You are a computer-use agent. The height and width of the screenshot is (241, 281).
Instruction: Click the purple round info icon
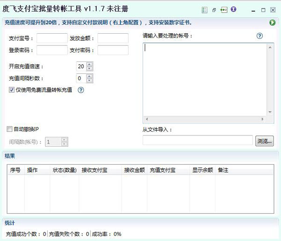coord(233,9)
